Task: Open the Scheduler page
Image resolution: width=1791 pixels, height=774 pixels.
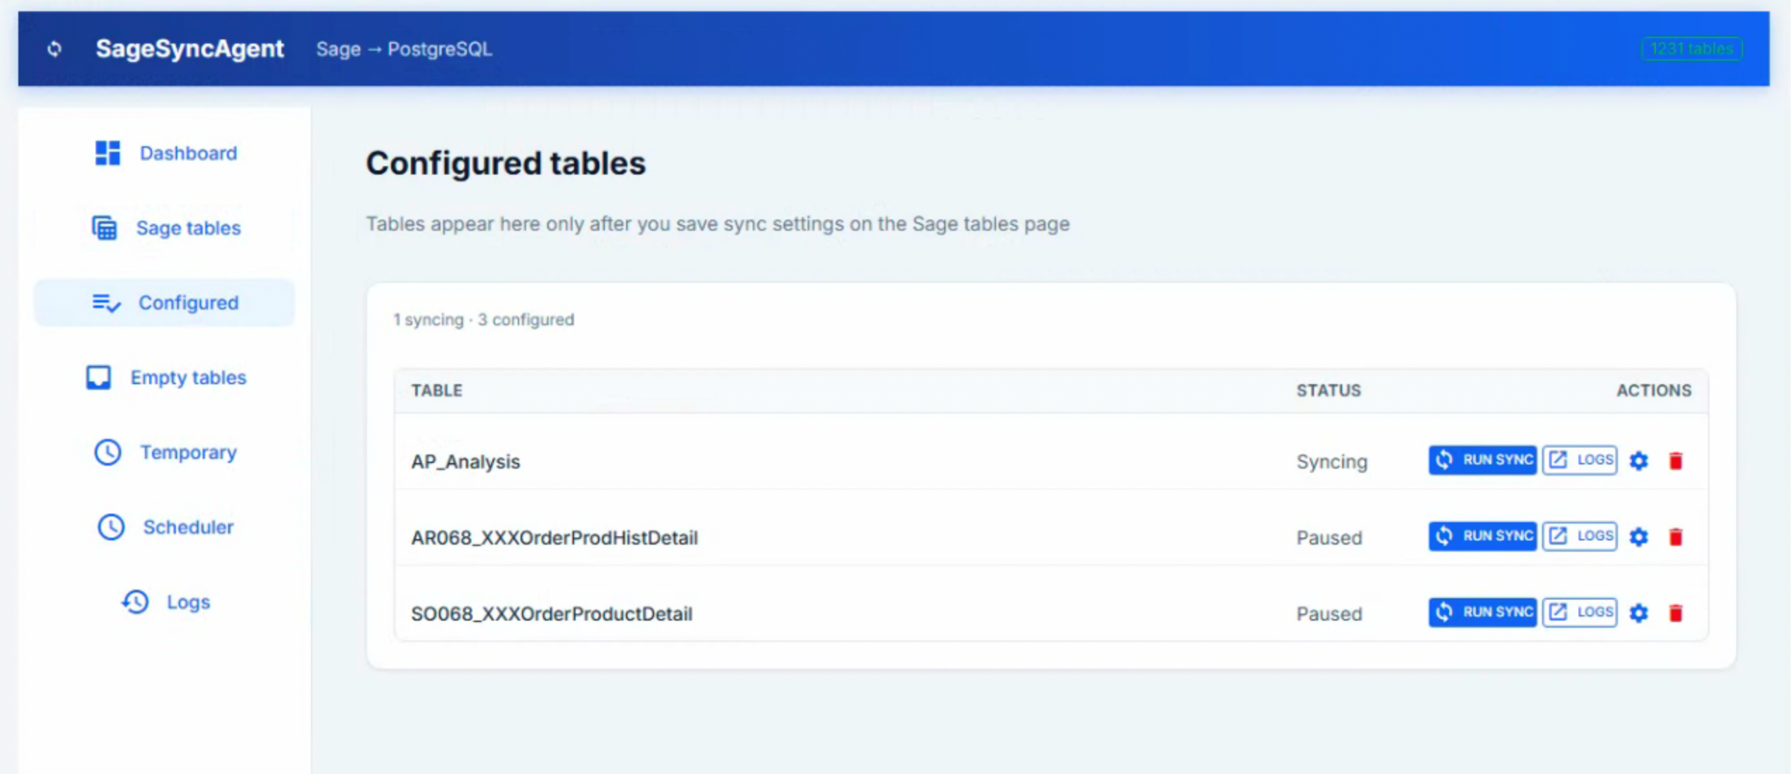Action: (x=165, y=527)
